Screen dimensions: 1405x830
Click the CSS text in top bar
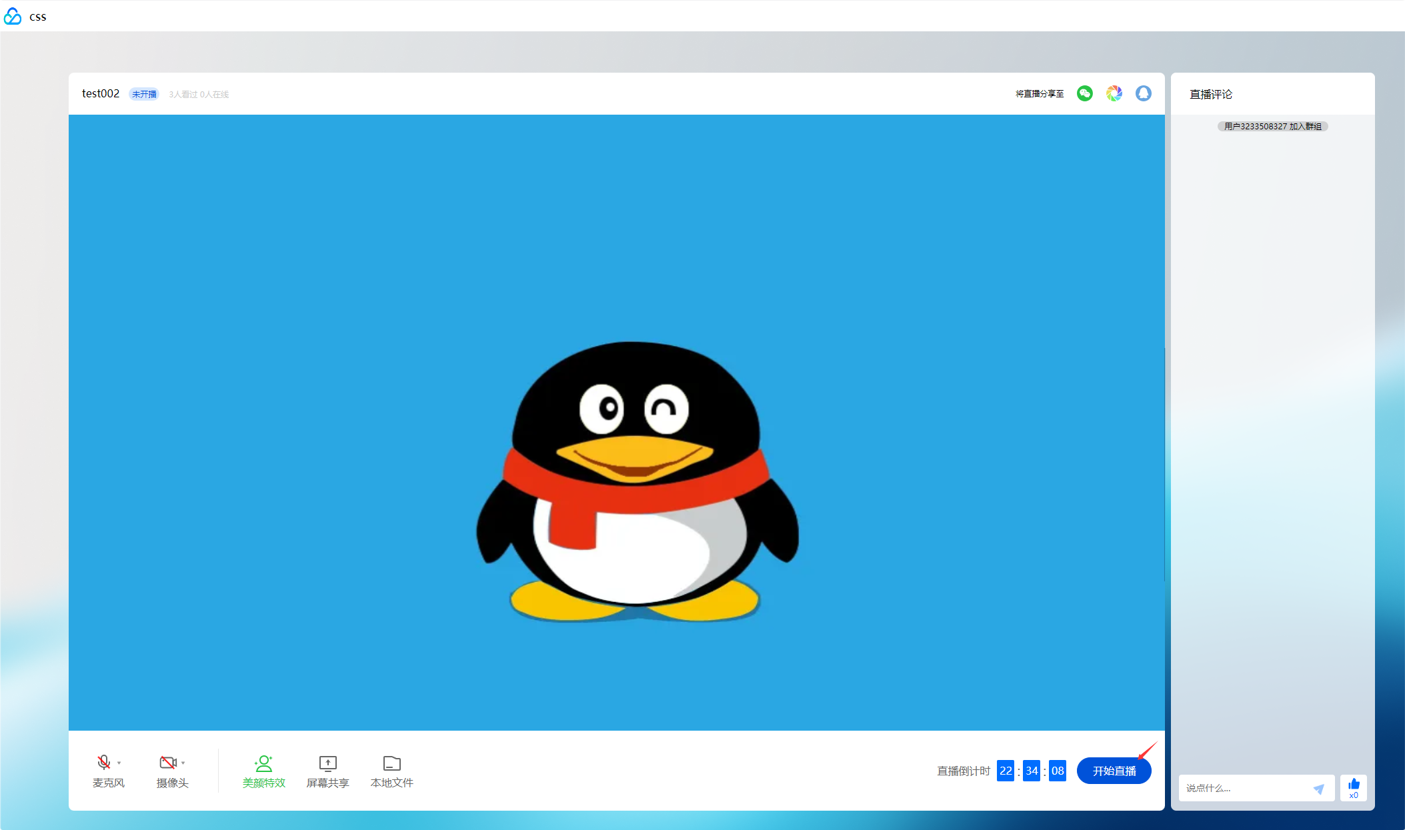coord(38,17)
